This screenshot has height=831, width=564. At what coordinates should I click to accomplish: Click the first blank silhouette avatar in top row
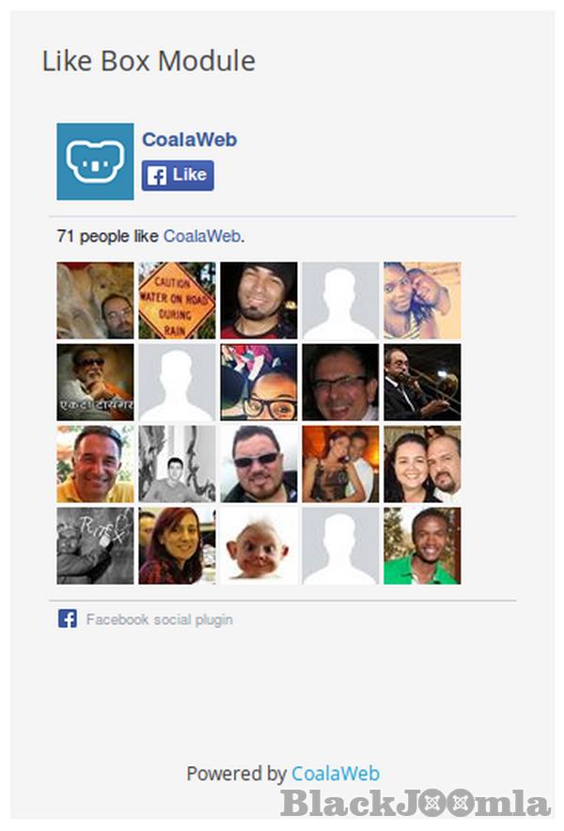340,301
